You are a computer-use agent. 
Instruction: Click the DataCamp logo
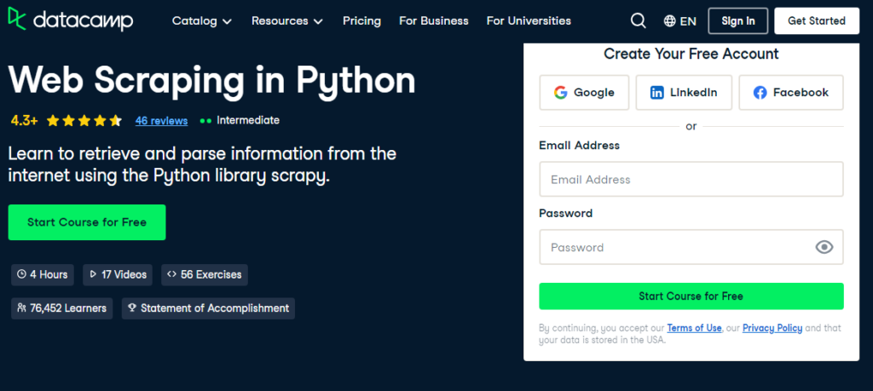(x=71, y=20)
